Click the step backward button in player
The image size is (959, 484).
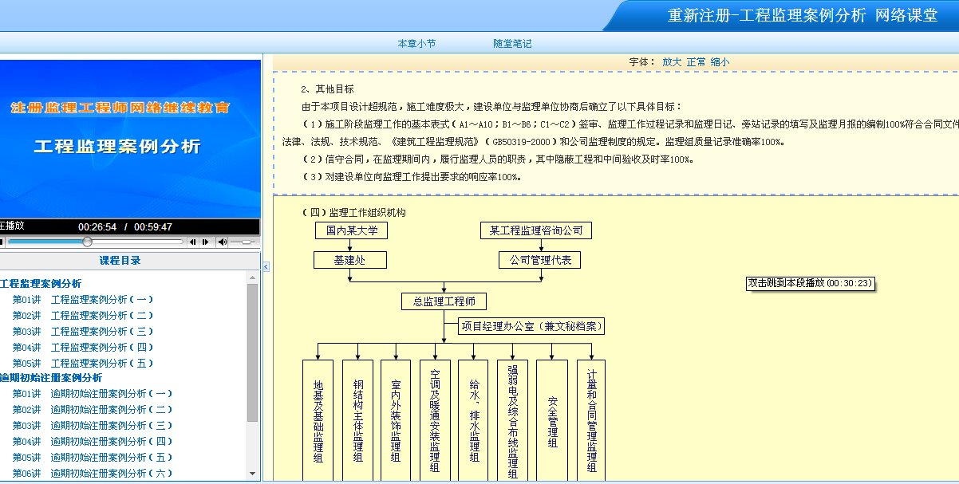(x=192, y=242)
